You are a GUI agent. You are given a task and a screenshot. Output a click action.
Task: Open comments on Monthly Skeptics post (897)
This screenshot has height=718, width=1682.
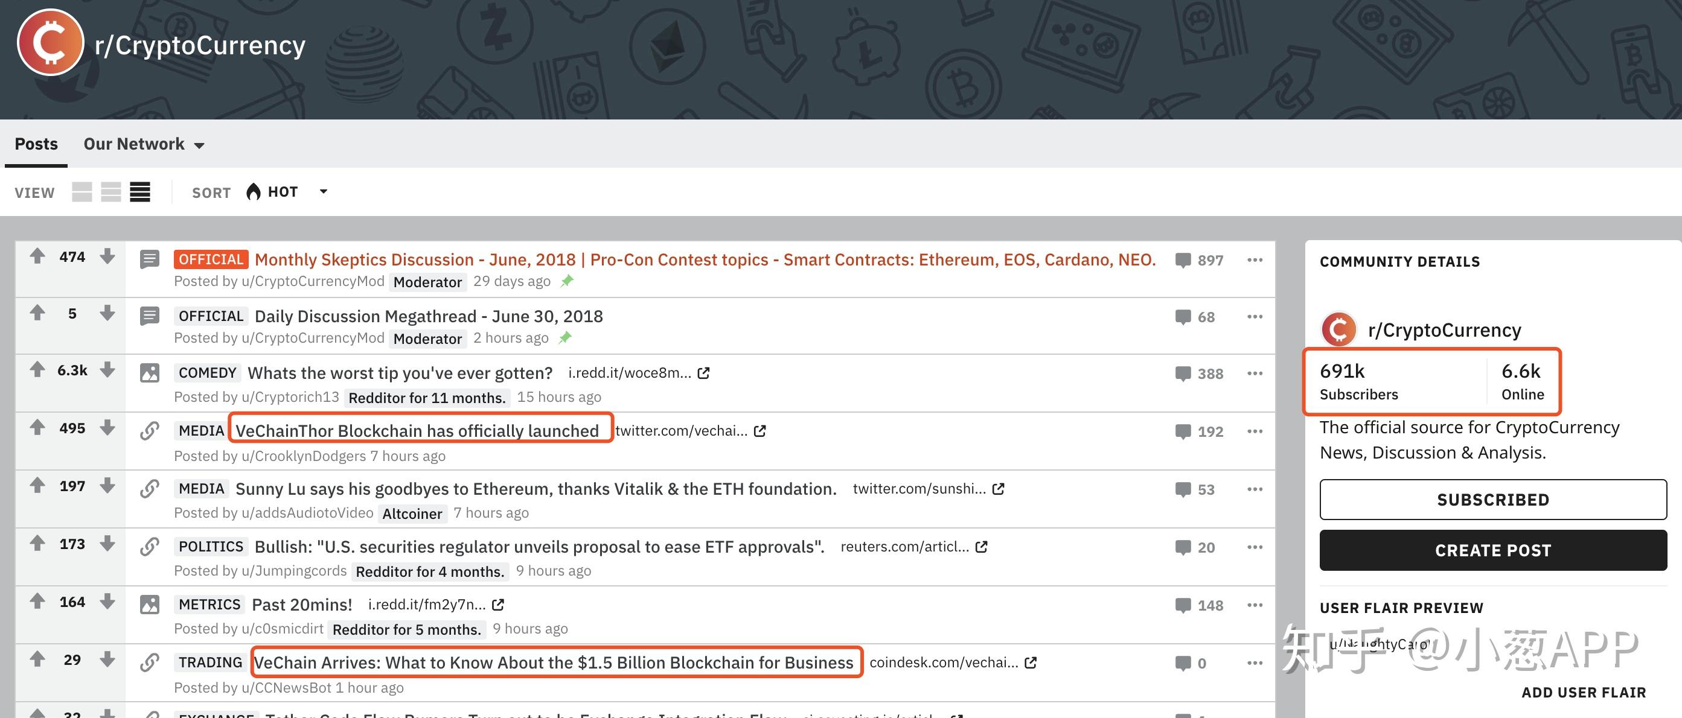[x=1199, y=261]
